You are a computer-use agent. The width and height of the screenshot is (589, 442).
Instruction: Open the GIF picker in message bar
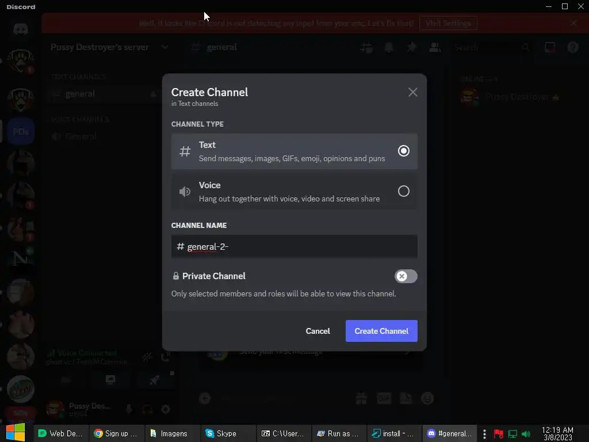tap(384, 398)
